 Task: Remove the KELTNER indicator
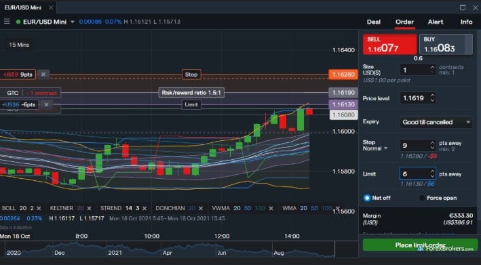click(x=89, y=208)
